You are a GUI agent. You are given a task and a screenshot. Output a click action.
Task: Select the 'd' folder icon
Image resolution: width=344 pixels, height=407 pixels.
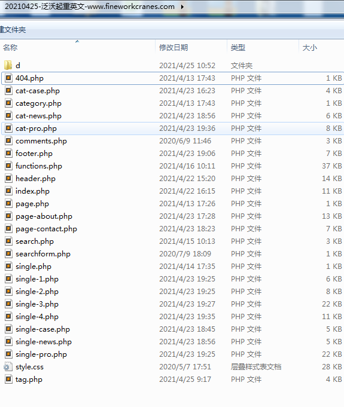pos(8,65)
